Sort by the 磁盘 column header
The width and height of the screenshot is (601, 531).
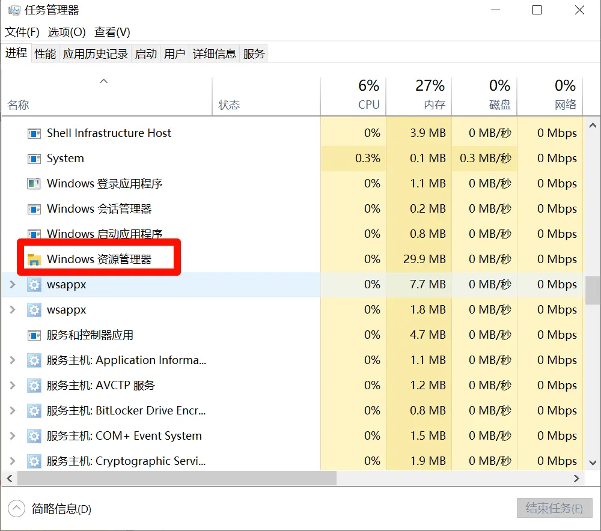tap(484, 97)
